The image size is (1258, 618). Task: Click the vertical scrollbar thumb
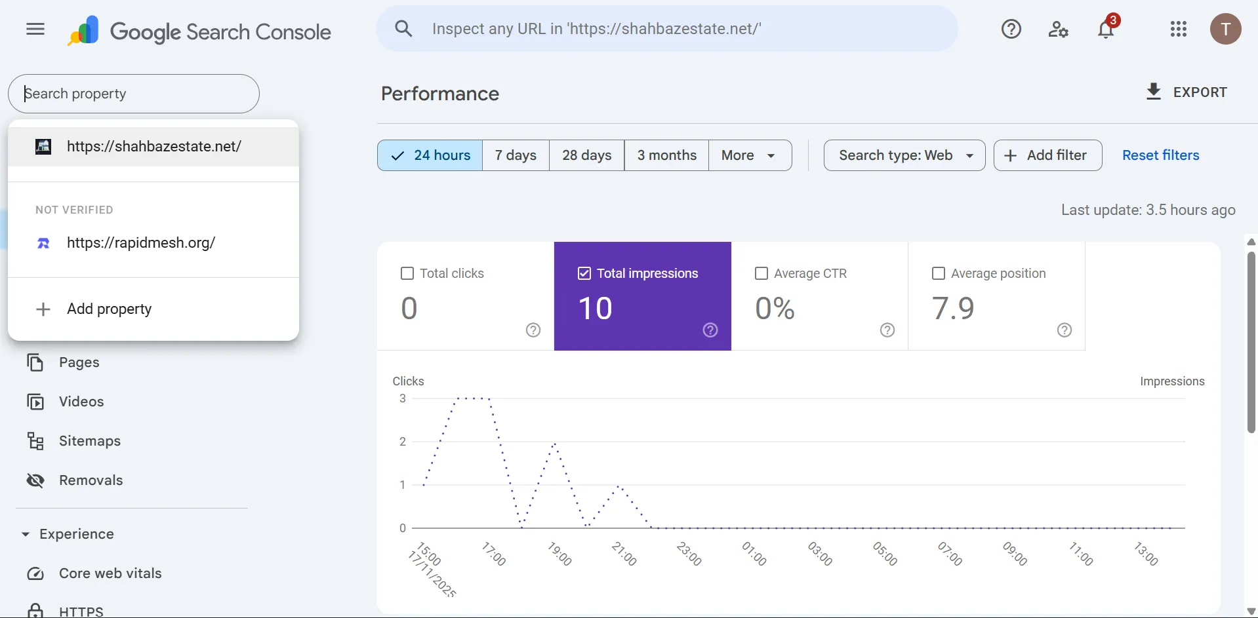(1251, 341)
